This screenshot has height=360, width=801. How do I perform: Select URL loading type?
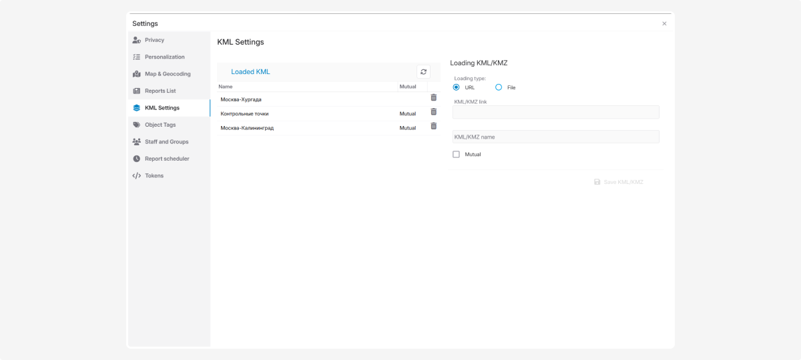(x=457, y=87)
